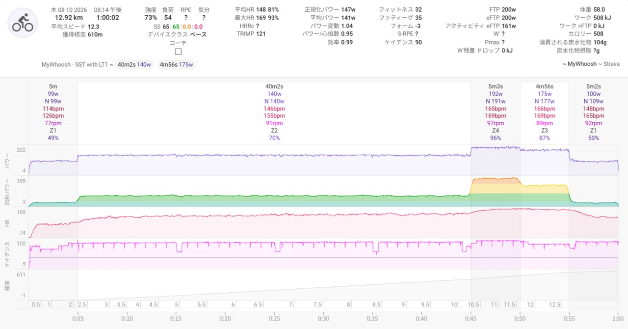Viewport: 628px width, 329px height.
Task: Click the デバイスクラス ベース label
Action: 177,34
